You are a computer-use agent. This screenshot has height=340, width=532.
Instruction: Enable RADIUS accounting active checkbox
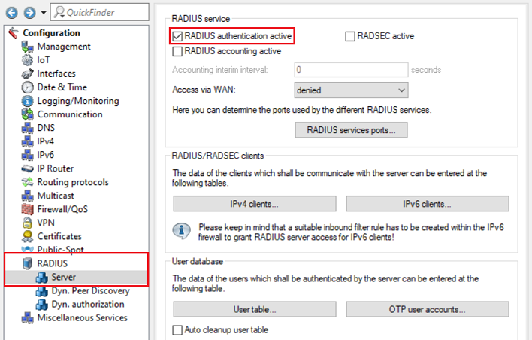tap(177, 52)
